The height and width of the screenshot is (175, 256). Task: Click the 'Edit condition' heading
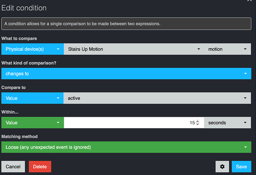click(24, 8)
